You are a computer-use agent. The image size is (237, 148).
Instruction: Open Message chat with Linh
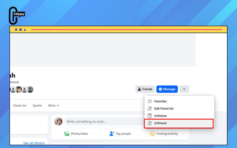point(167,89)
